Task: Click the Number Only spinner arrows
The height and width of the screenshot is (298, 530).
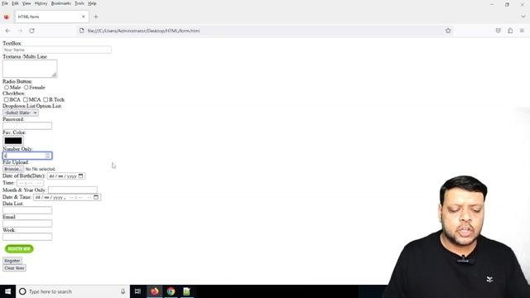Action: [x=48, y=156]
